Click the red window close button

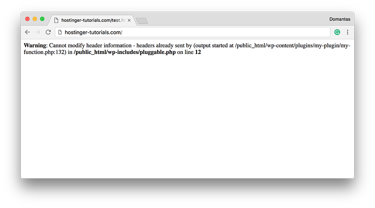point(27,19)
